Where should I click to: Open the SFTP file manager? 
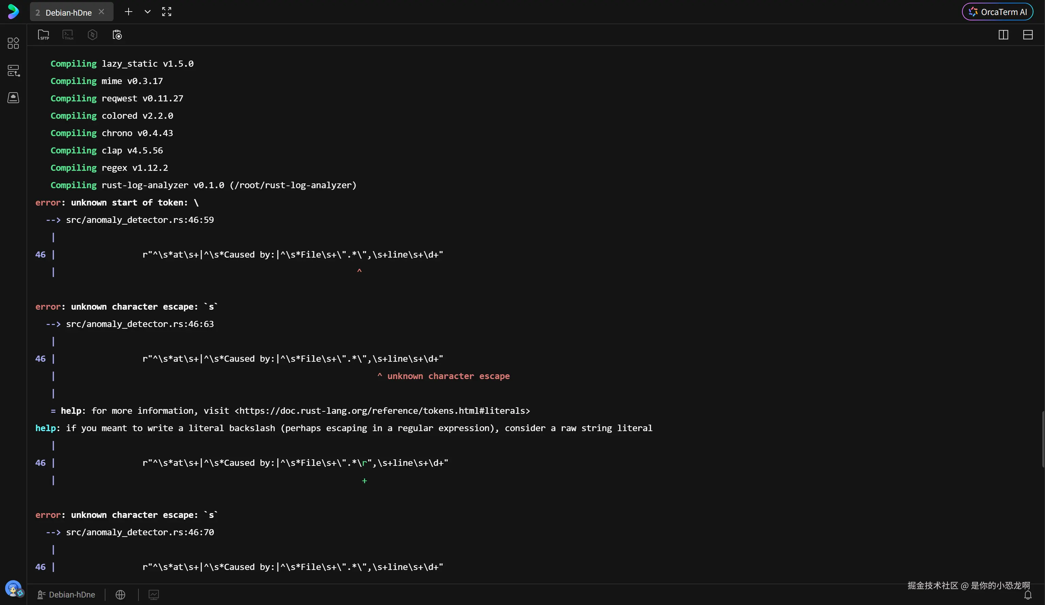[44, 35]
